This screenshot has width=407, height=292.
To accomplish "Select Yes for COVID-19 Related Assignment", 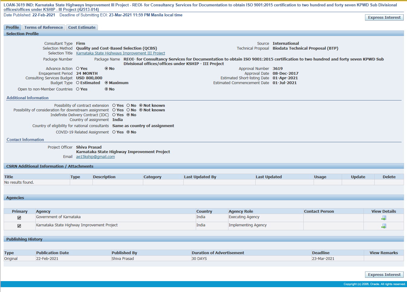I will (x=114, y=132).
